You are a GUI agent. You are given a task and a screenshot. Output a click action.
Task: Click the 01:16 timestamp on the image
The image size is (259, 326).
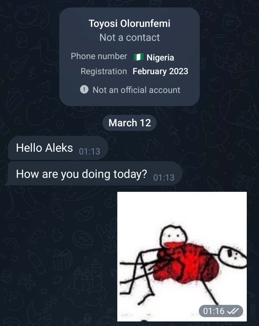214,311
